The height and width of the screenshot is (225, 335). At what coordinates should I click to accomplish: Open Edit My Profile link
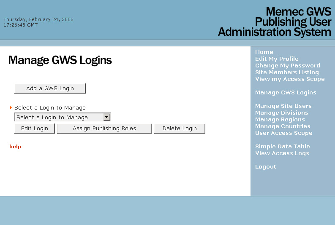coord(277,59)
